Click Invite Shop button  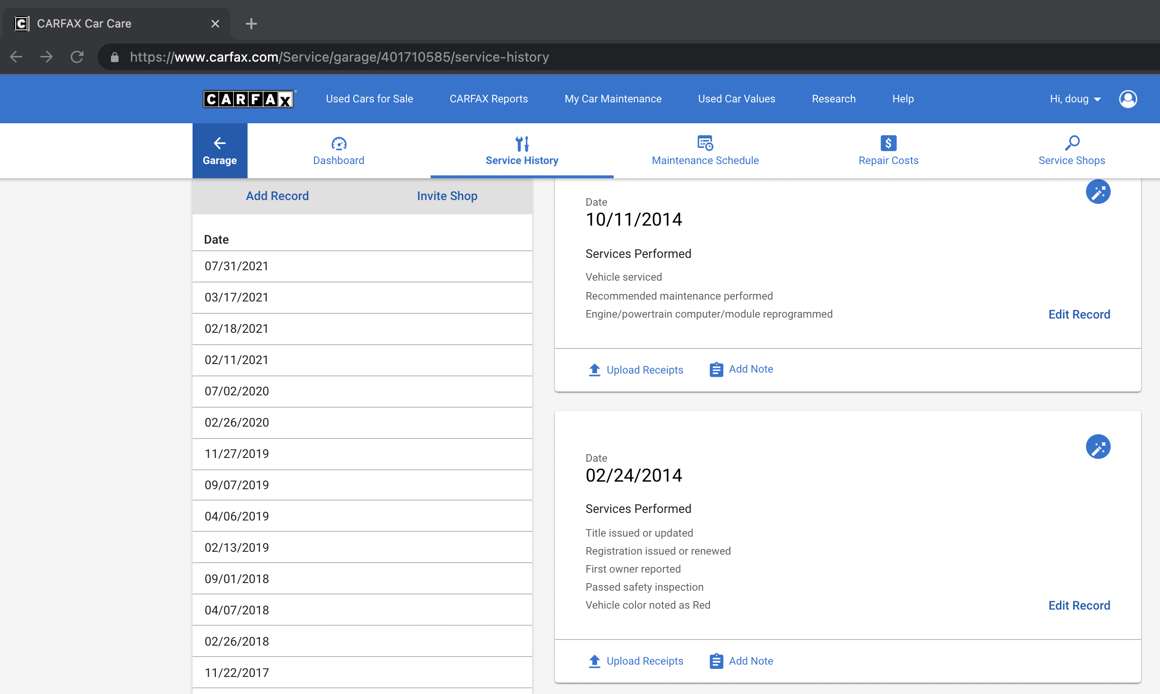447,196
